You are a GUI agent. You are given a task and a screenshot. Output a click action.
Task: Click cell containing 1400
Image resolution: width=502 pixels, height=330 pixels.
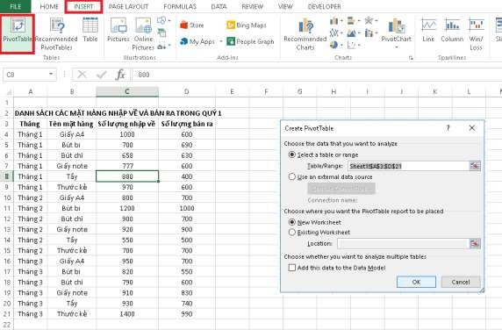(127, 313)
